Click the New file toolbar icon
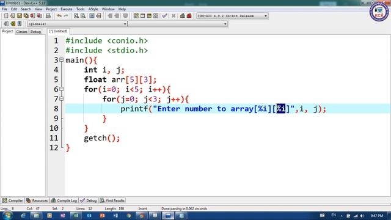391x220 pixels. point(6,16)
